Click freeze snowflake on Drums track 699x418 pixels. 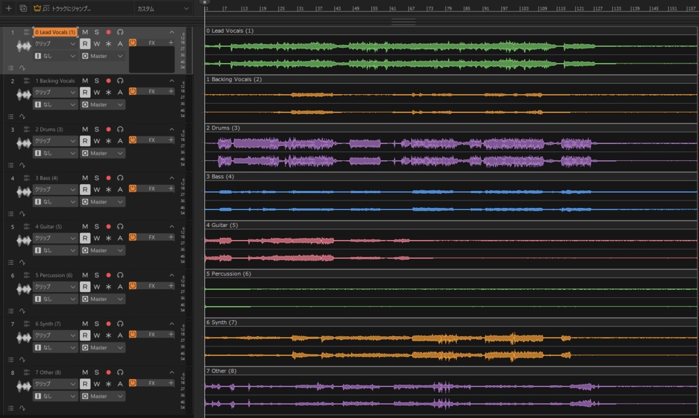click(109, 140)
